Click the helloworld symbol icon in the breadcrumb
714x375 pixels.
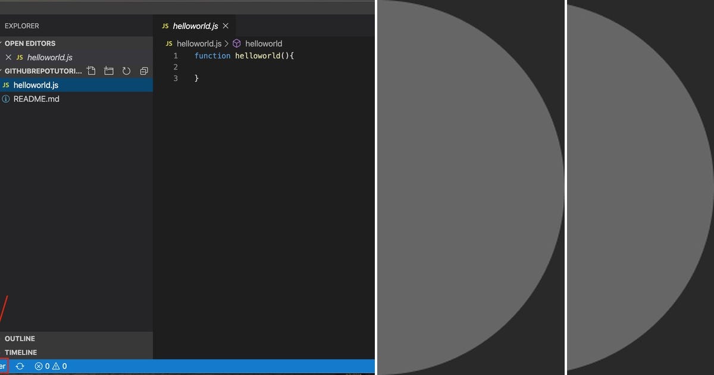click(236, 43)
